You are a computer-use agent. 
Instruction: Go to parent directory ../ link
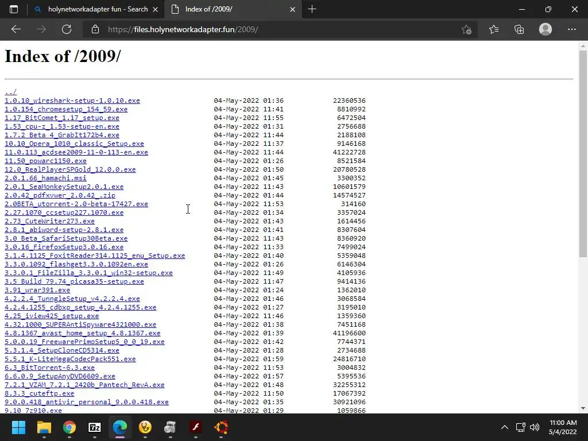click(10, 92)
